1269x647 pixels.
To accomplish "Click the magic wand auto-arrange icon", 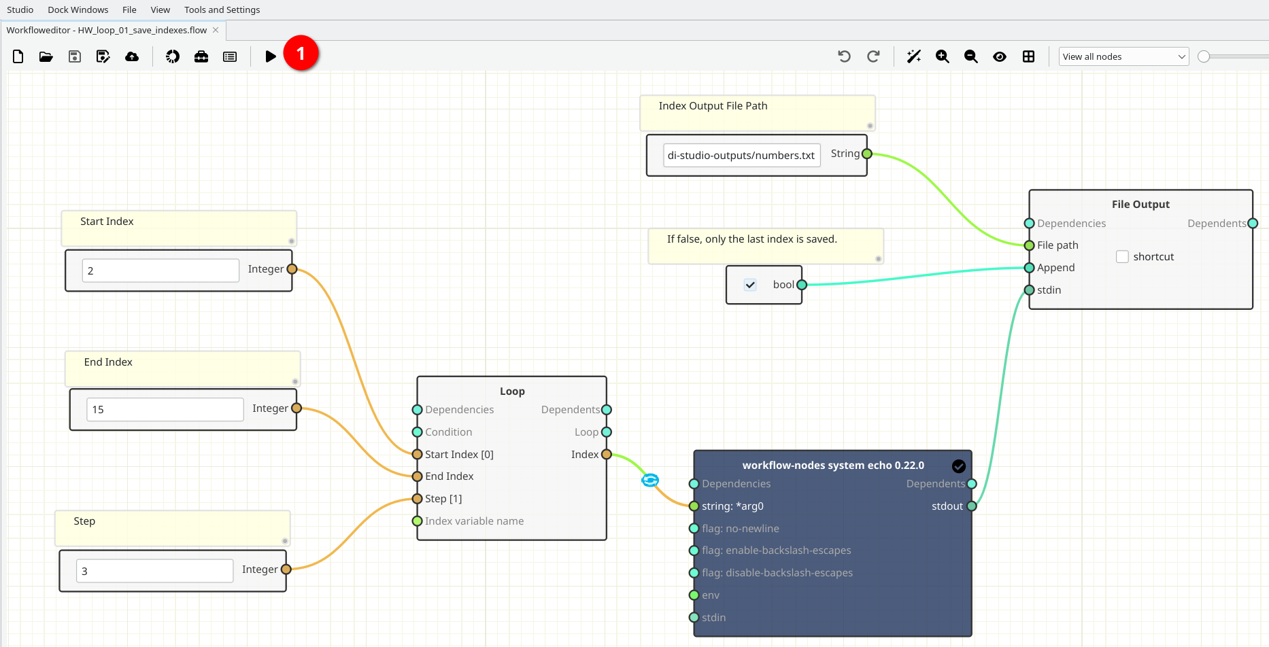I will coord(914,56).
